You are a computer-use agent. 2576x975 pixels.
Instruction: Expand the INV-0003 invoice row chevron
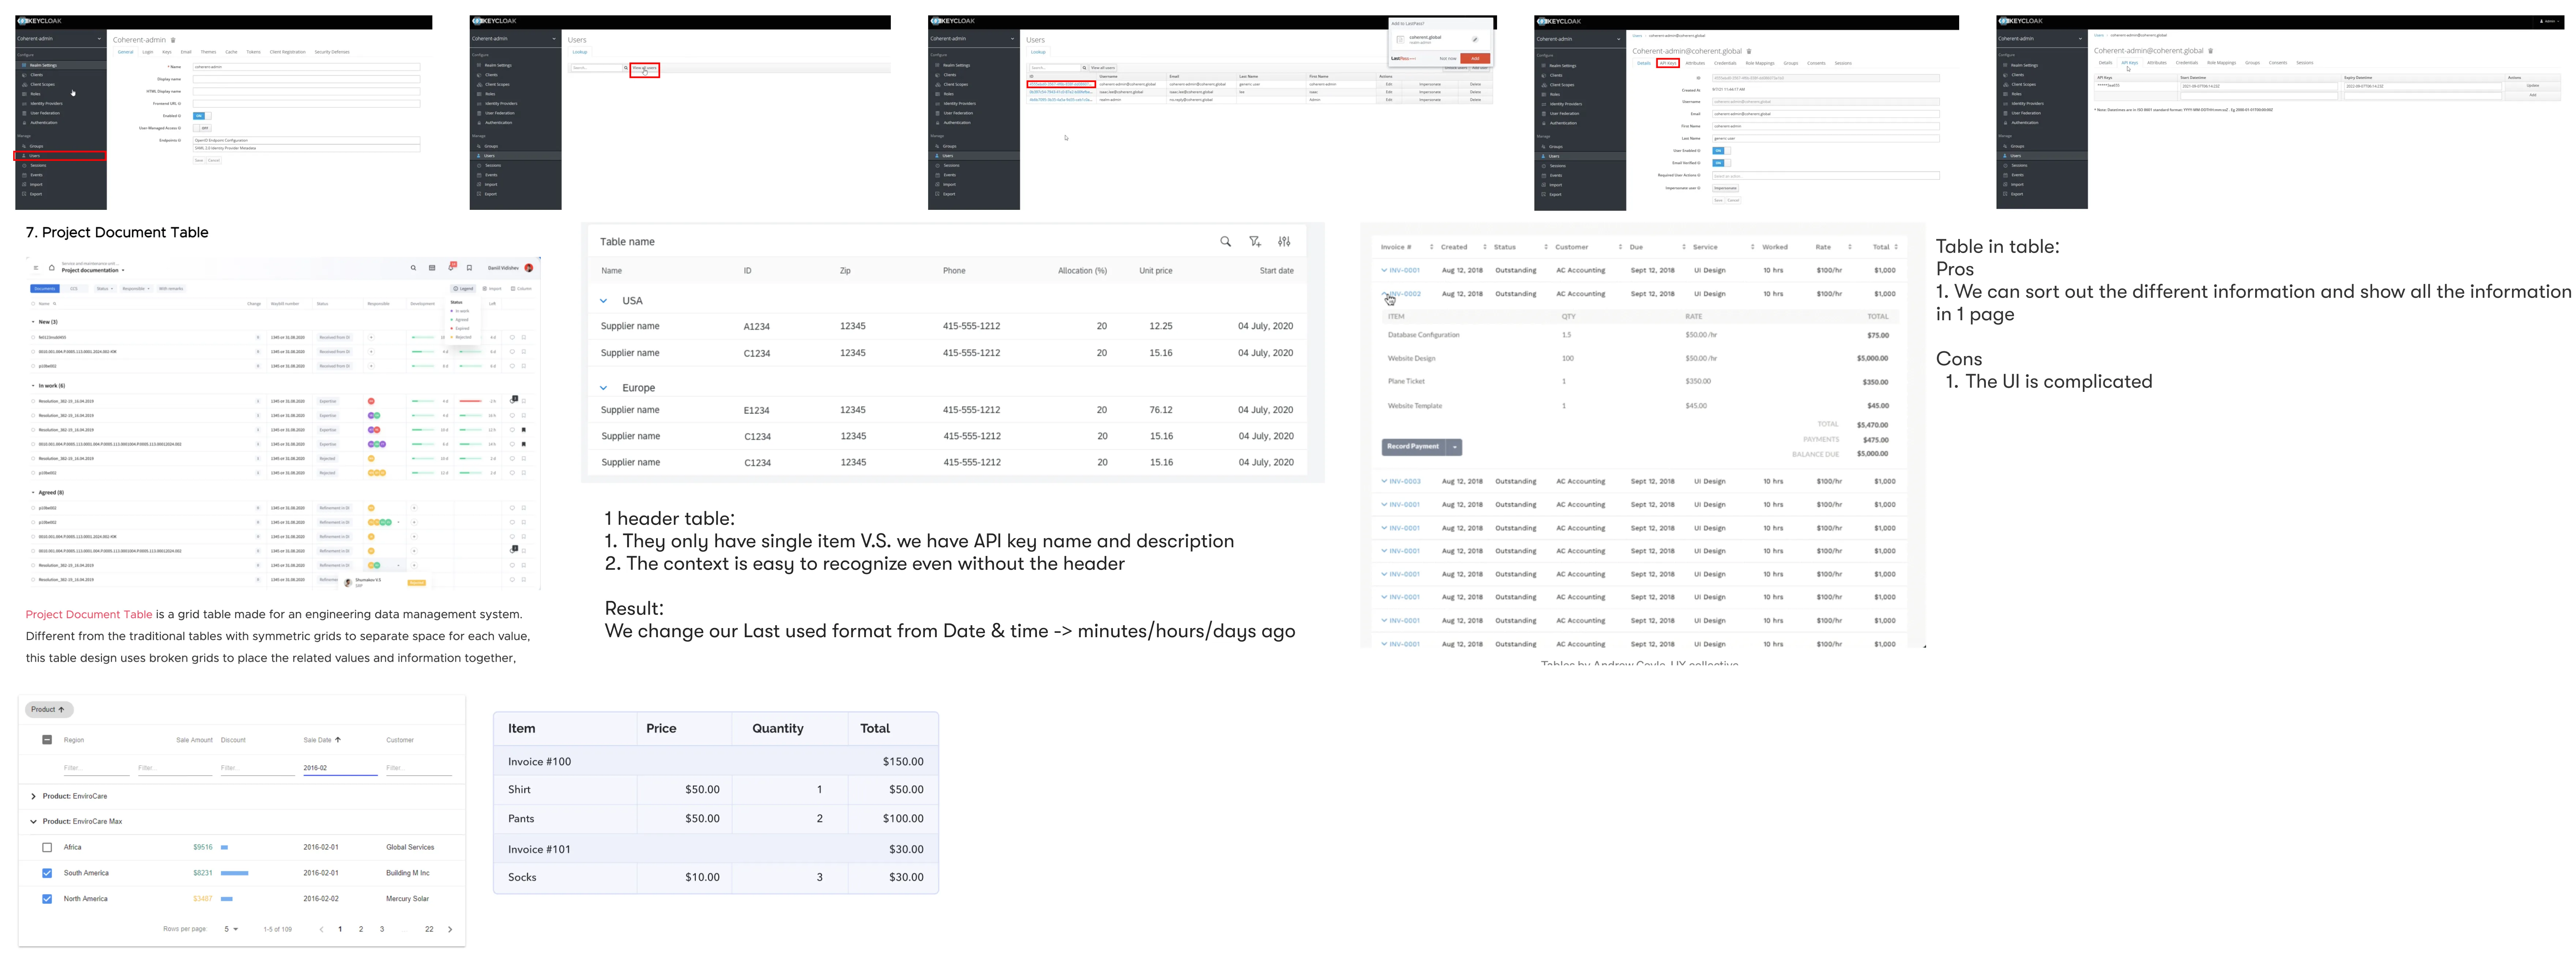[x=1384, y=481]
